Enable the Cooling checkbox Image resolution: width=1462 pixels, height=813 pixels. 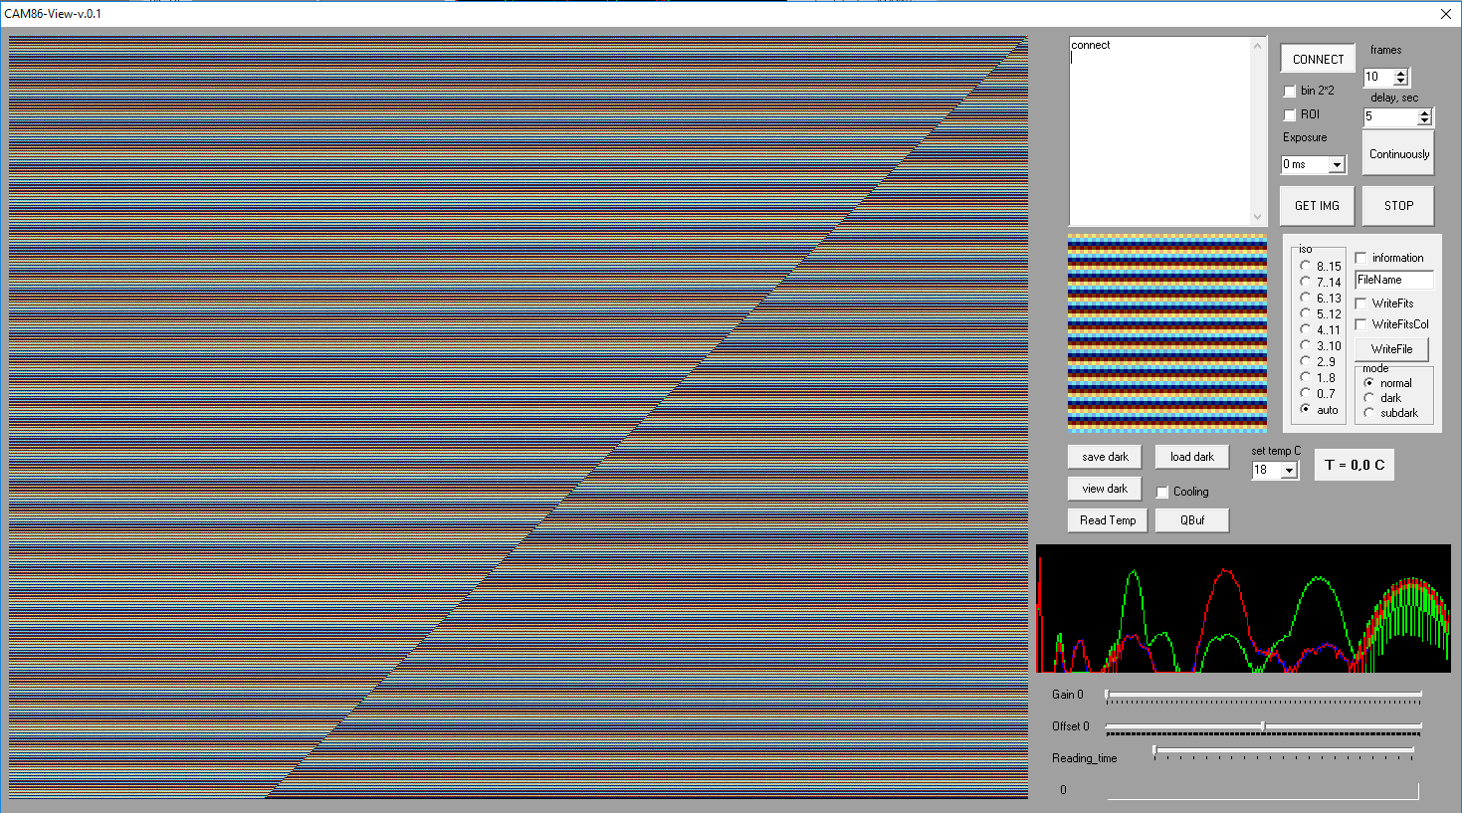[1162, 492]
